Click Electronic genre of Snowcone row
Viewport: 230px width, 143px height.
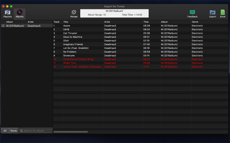point(197,56)
